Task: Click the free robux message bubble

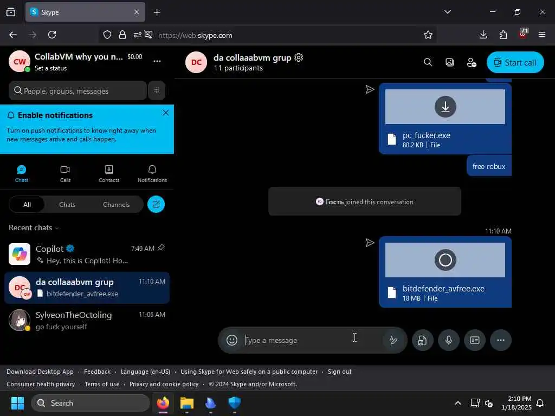Action: [x=489, y=166]
